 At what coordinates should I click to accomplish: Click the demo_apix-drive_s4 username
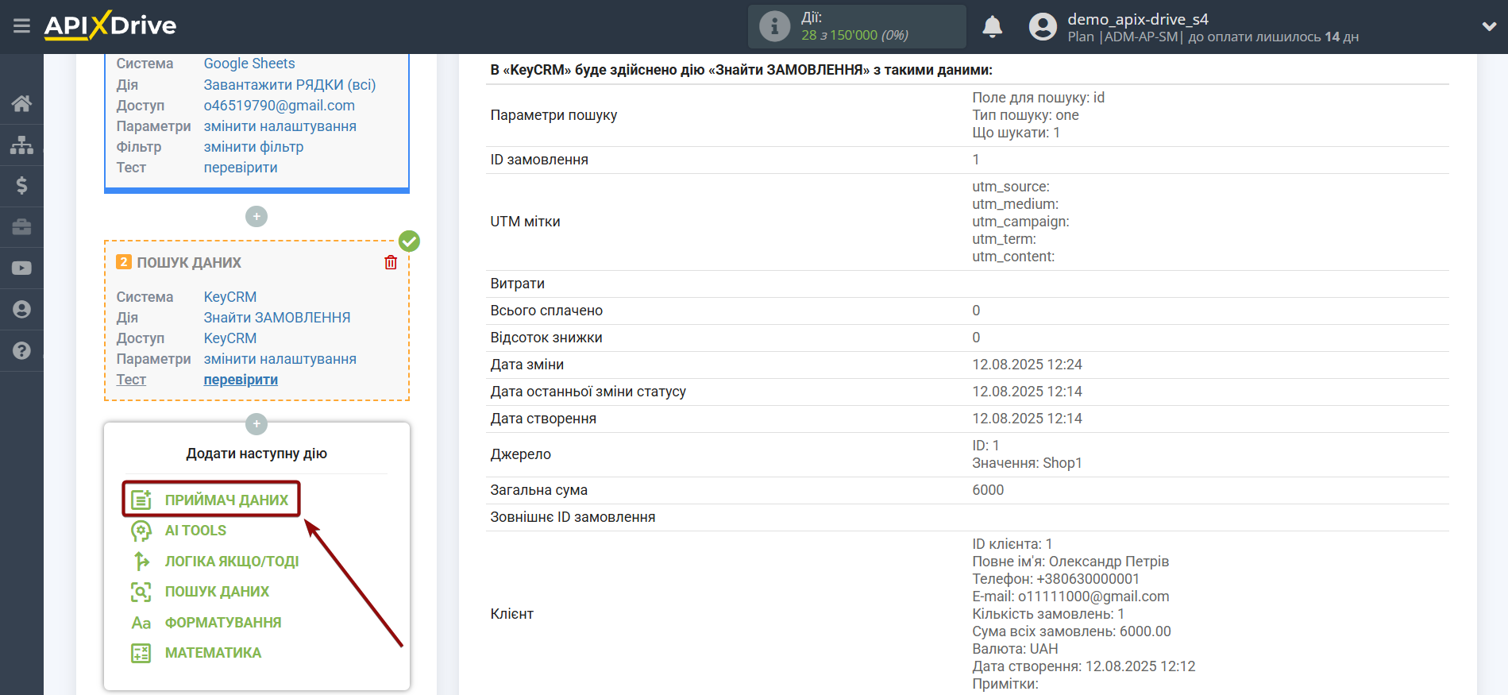pyautogui.click(x=1137, y=19)
